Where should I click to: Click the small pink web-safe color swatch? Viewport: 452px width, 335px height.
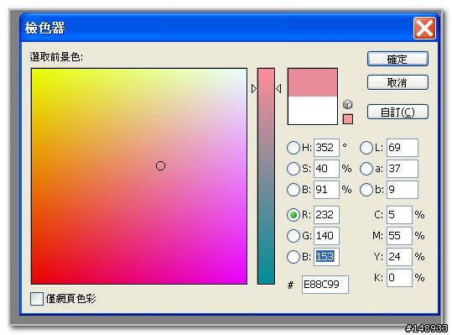[x=348, y=119]
